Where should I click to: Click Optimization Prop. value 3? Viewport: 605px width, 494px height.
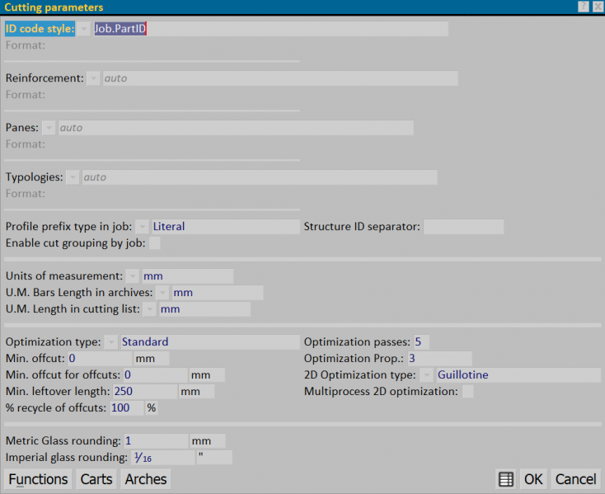440,359
